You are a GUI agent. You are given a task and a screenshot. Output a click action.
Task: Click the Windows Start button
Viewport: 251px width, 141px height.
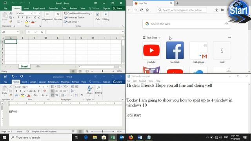(x=4, y=137)
